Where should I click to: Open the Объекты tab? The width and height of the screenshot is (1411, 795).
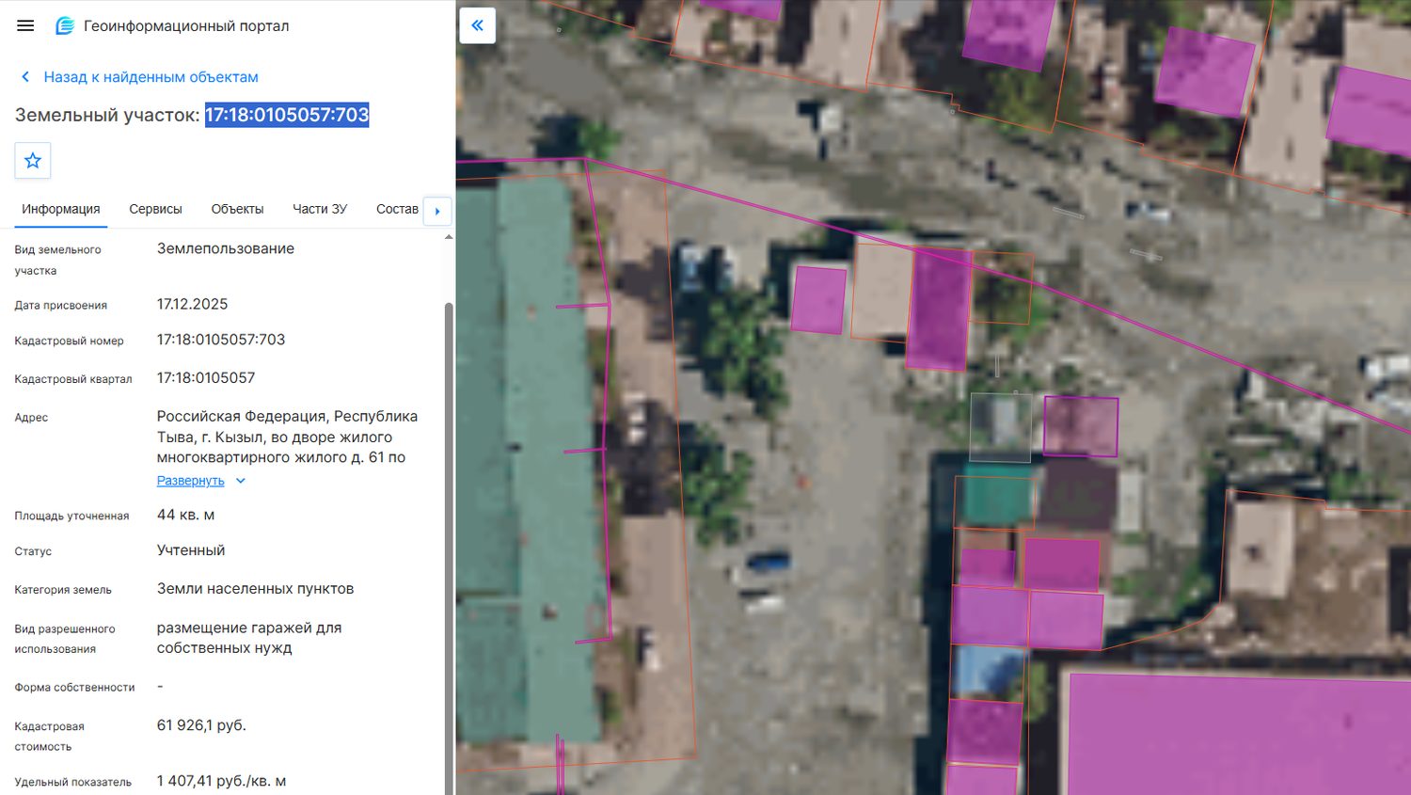[237, 209]
